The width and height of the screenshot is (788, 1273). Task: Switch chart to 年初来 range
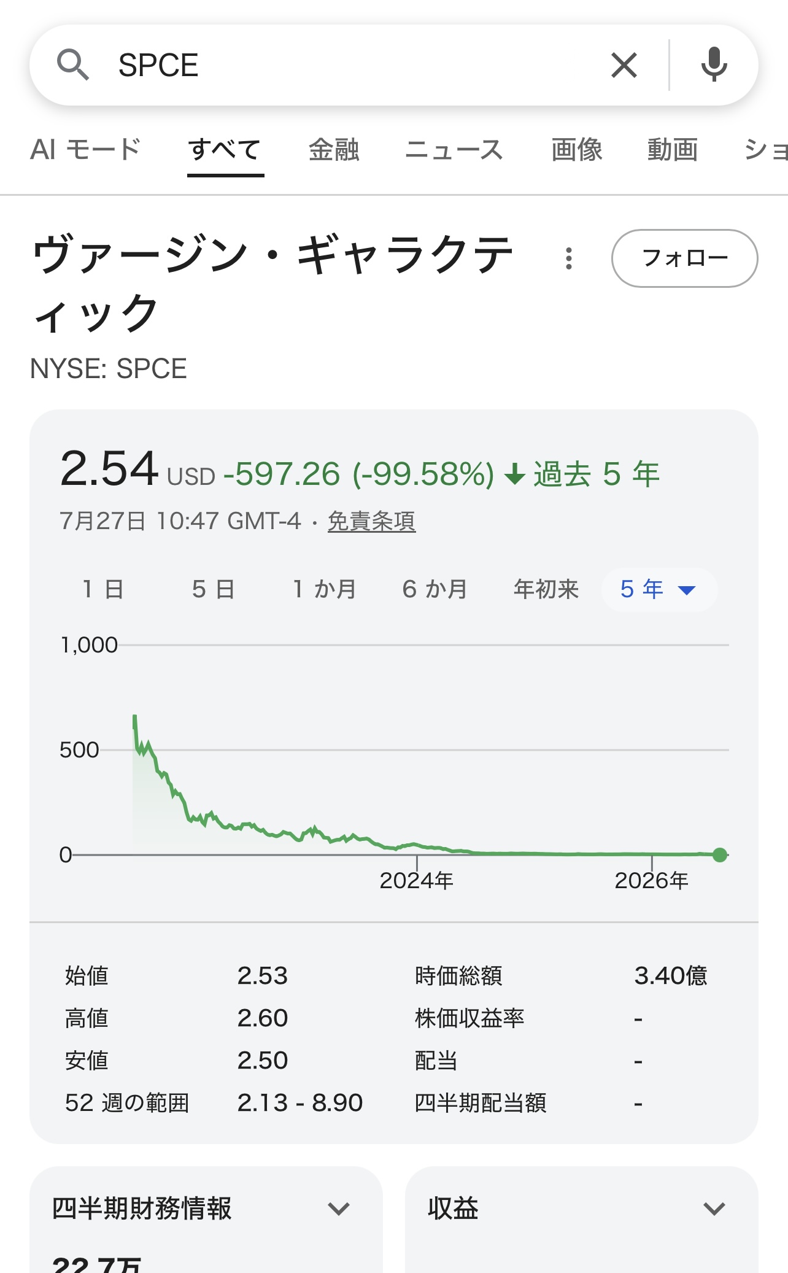point(546,589)
